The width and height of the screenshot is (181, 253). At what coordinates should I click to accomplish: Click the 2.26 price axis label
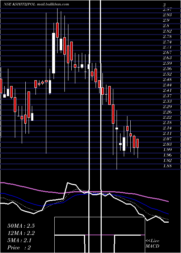point(167,112)
